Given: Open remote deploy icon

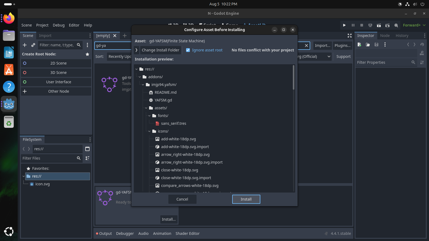Looking at the screenshot, I should (x=370, y=25).
